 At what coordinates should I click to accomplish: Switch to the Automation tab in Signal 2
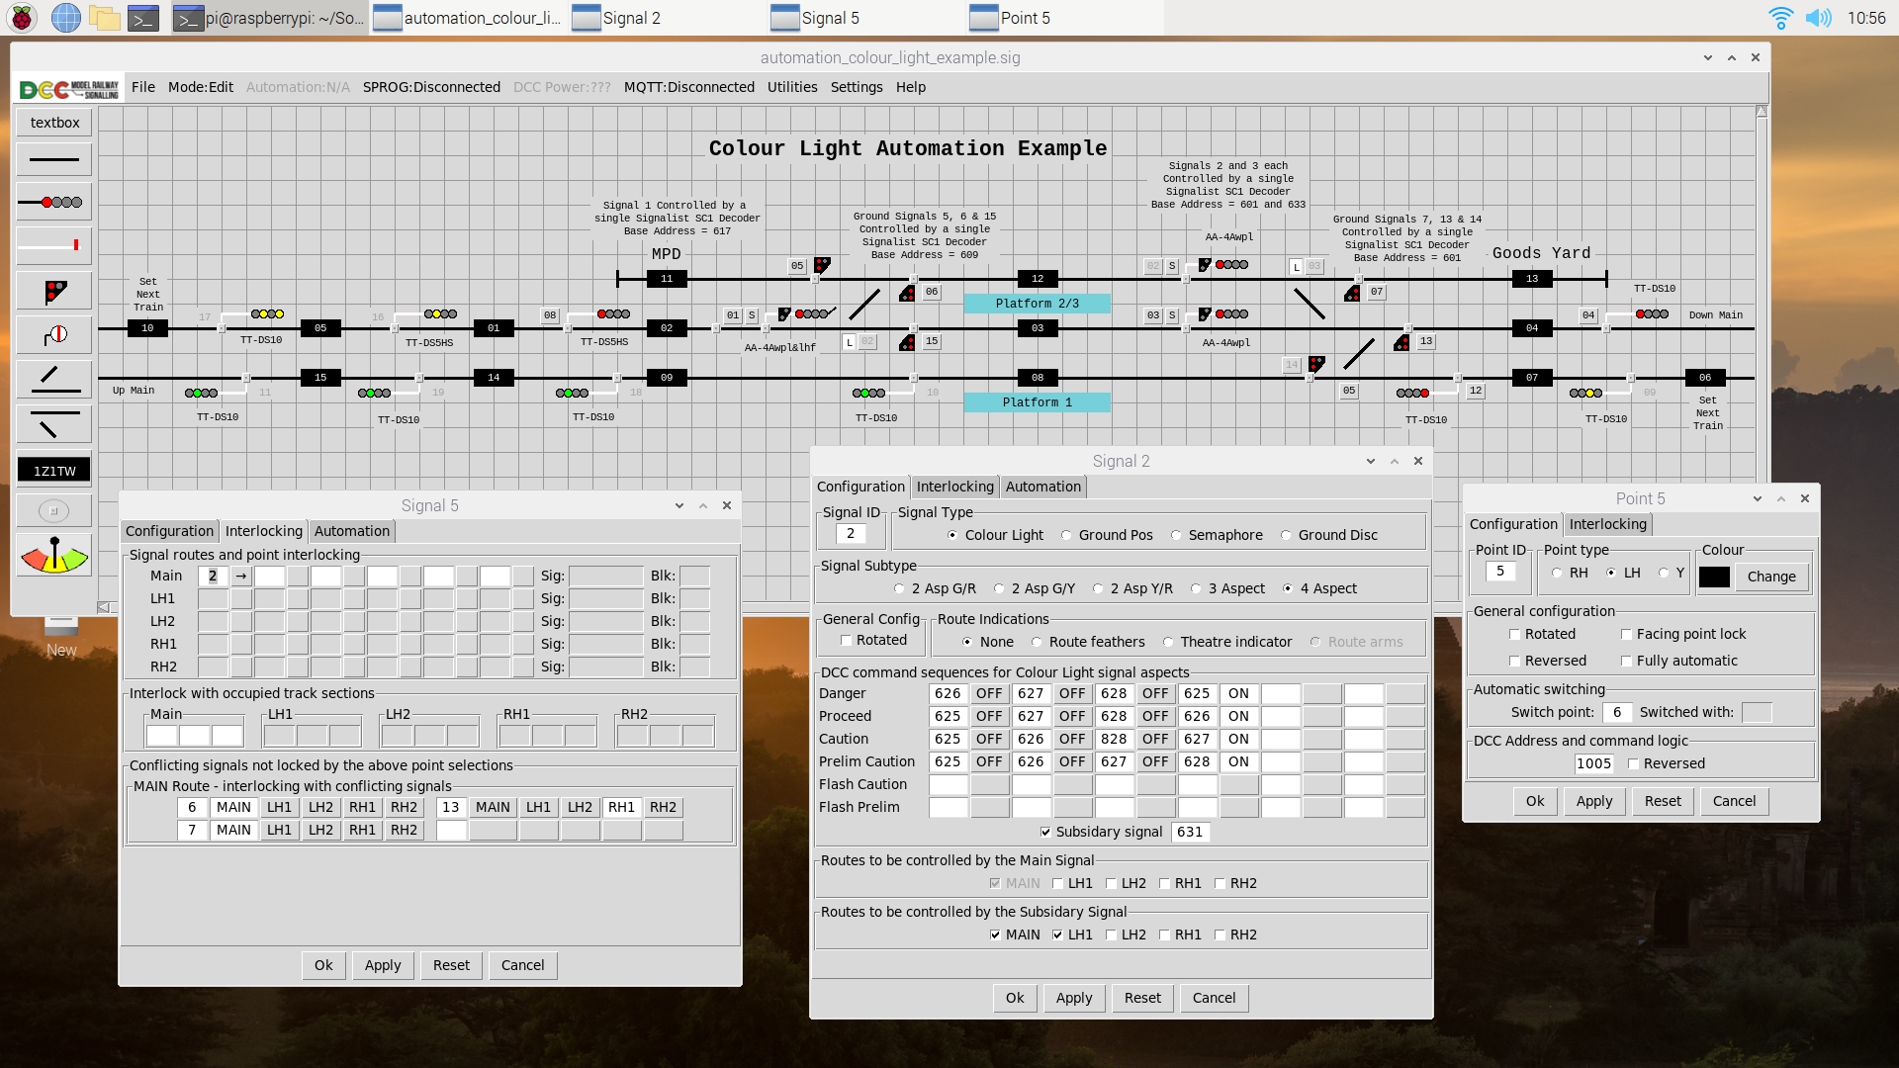[x=1042, y=486]
